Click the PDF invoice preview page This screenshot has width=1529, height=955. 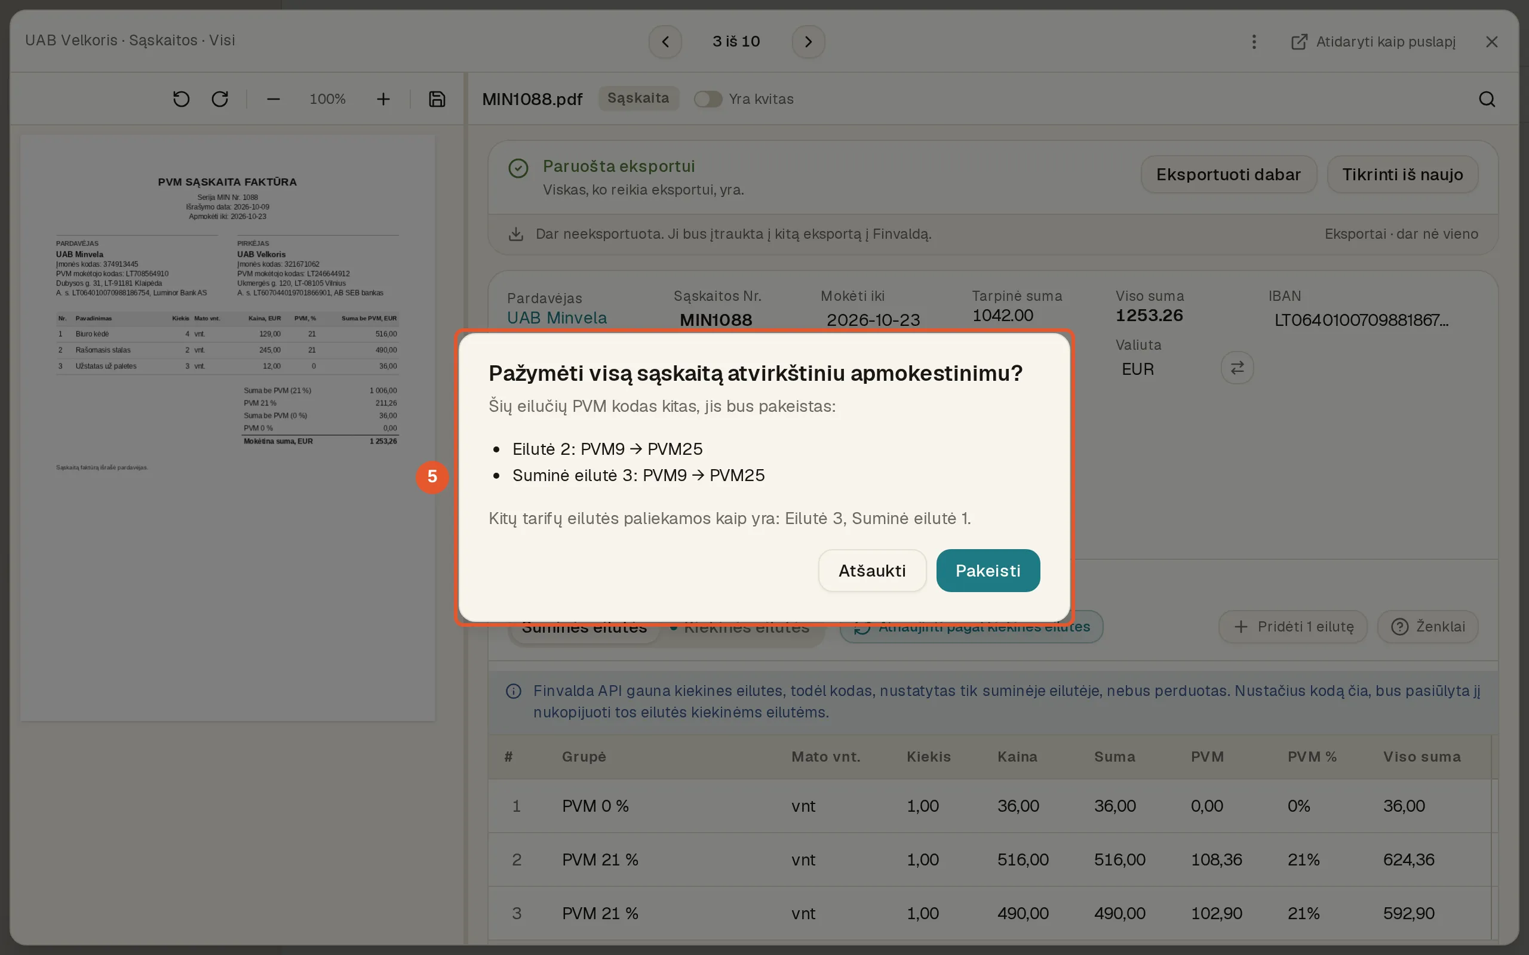pyautogui.click(x=228, y=427)
